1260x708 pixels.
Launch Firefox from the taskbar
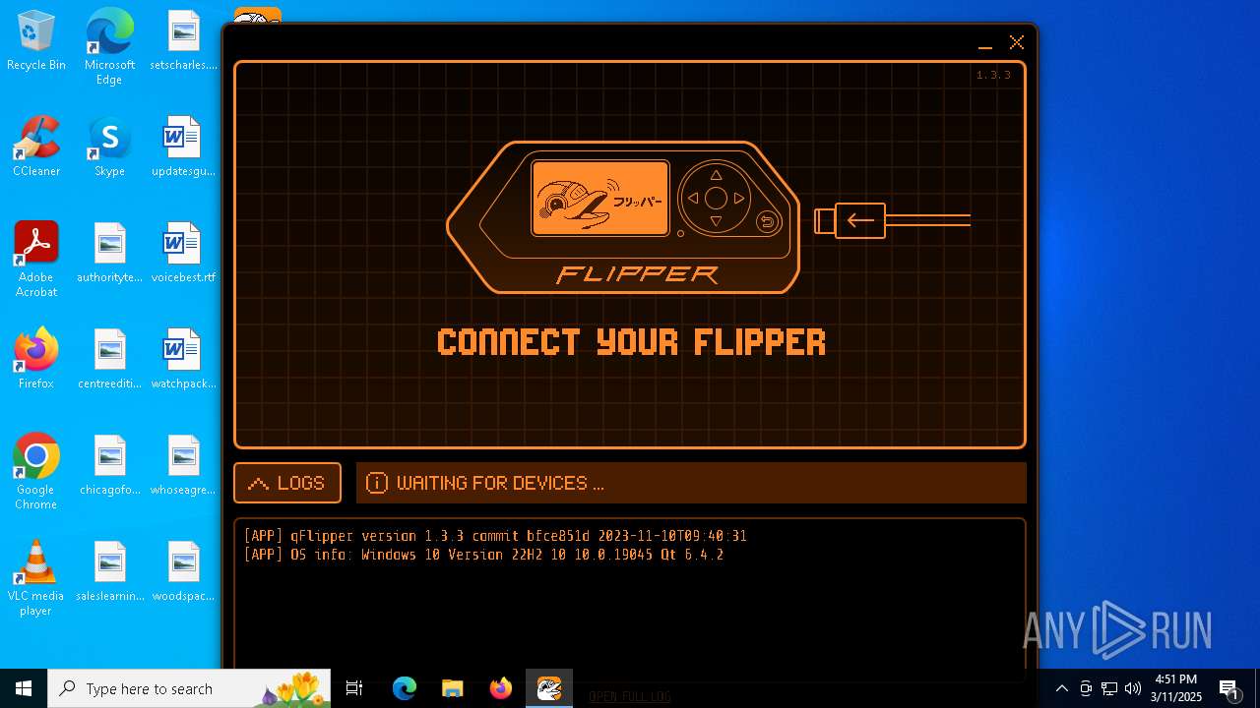501,688
